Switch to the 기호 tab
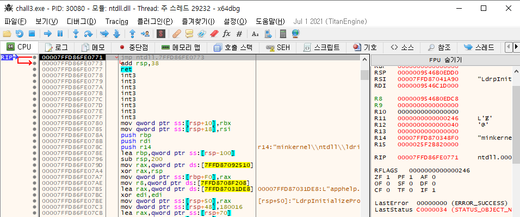Viewport: 520px width, 217px height. [x=364, y=47]
